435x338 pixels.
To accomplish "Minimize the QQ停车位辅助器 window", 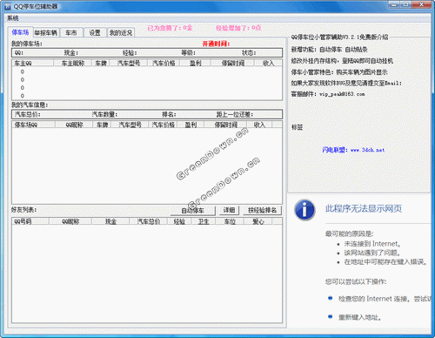I will [393, 4].
